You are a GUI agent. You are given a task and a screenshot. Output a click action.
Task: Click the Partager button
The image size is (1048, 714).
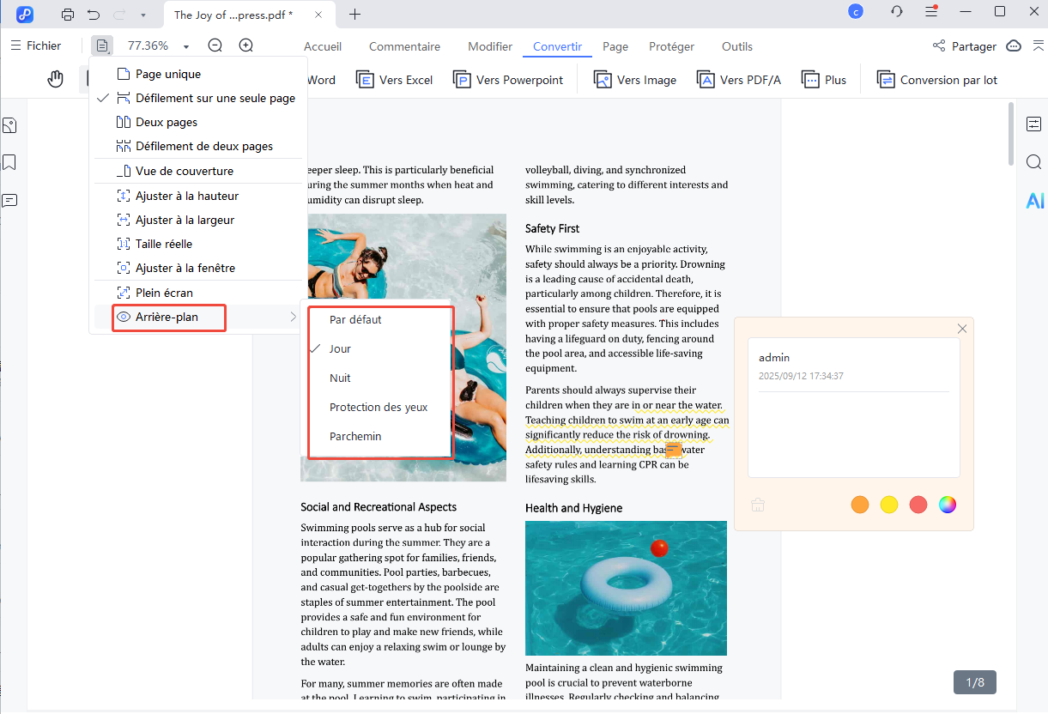click(964, 46)
